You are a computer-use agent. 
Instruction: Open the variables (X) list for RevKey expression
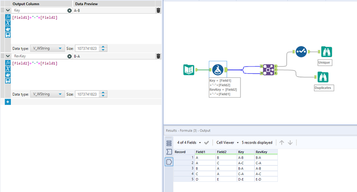coord(8,68)
